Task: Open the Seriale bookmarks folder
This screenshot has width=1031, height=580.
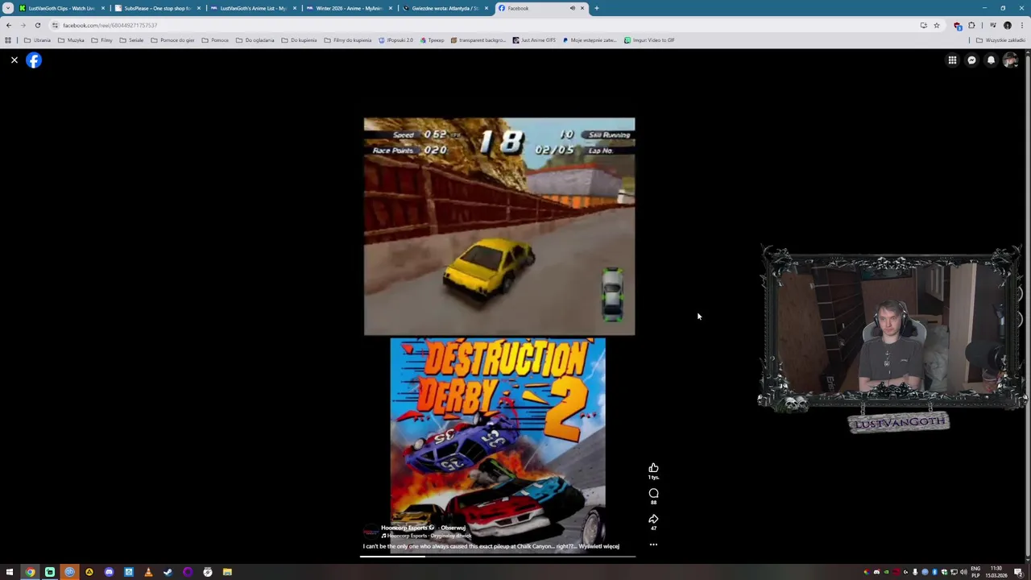Action: click(x=131, y=40)
